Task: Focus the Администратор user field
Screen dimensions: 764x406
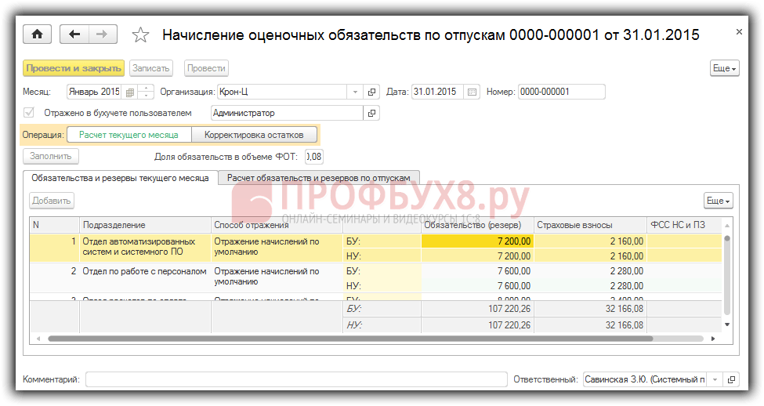Action: coord(288,113)
